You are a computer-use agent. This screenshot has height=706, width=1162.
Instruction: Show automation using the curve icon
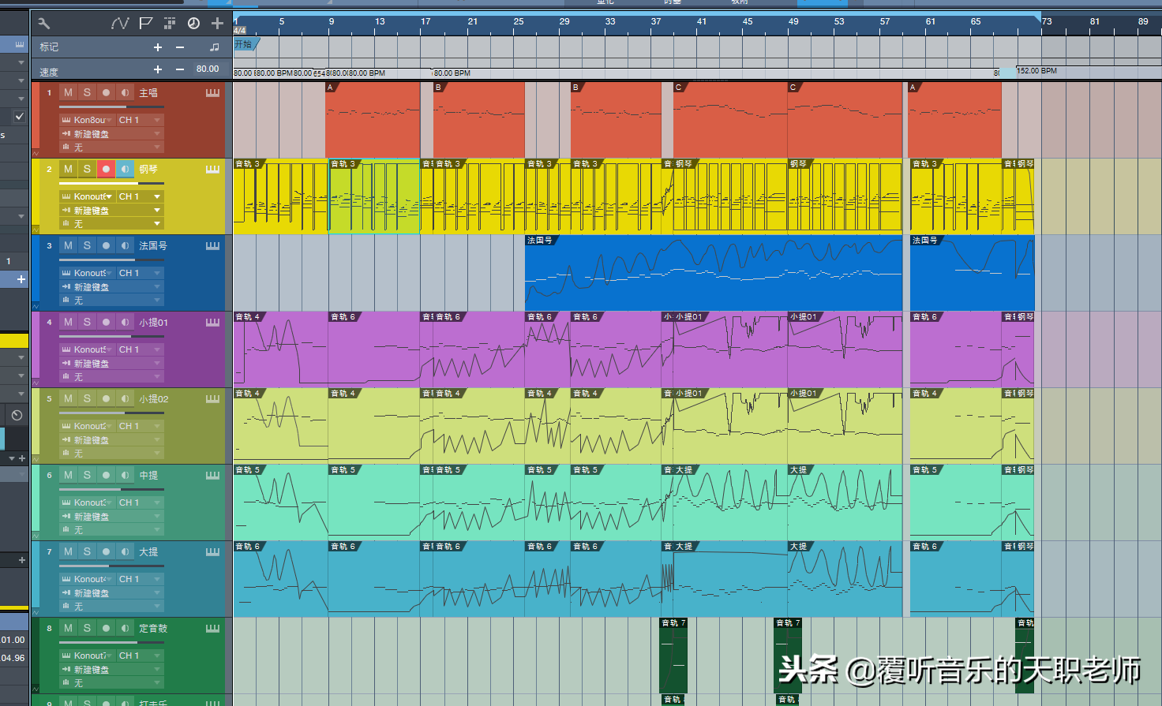(120, 24)
